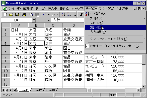Open the Redo history dropdown arrow
The image size is (147, 98).
click(57, 15)
